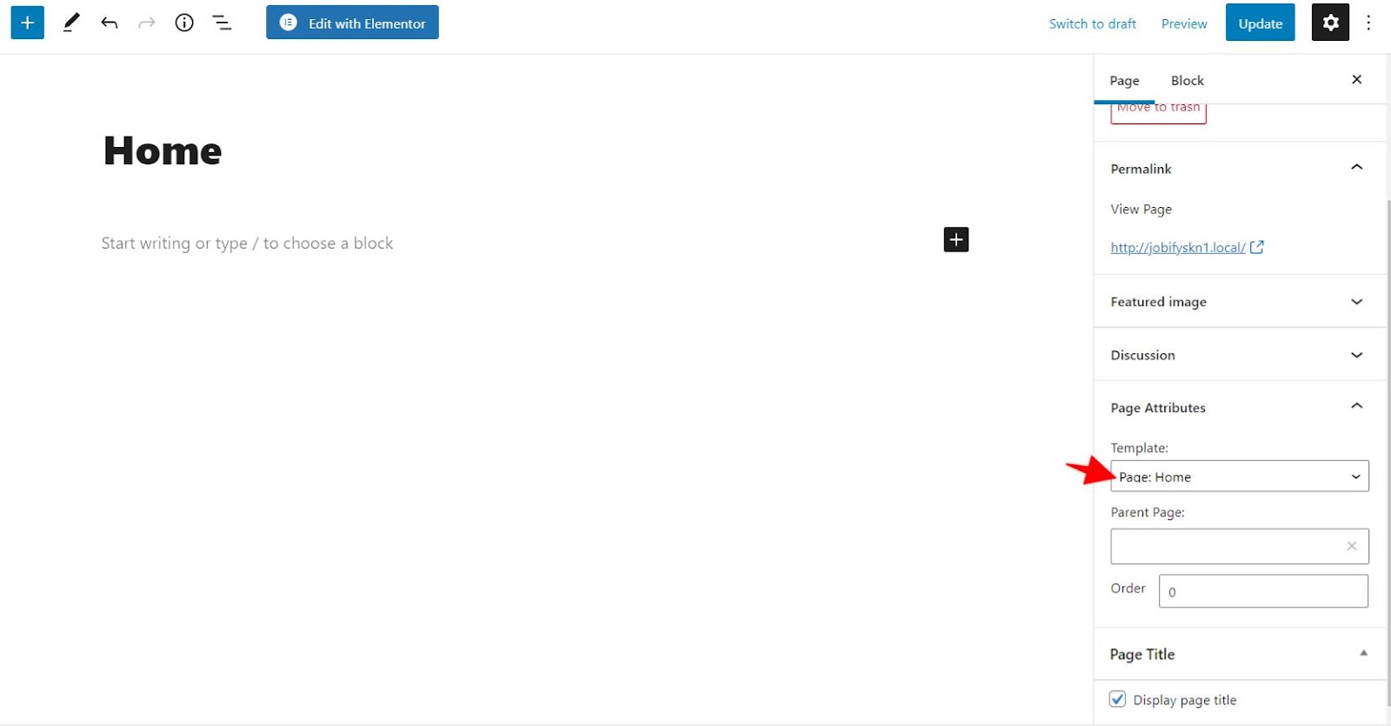Select the Tools pencil icon
The image size is (1391, 726).
coord(71,23)
